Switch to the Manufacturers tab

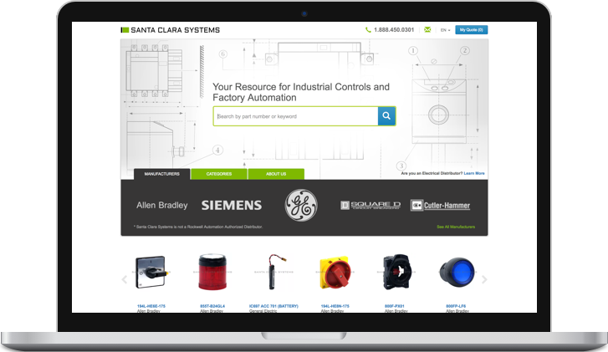(x=162, y=174)
